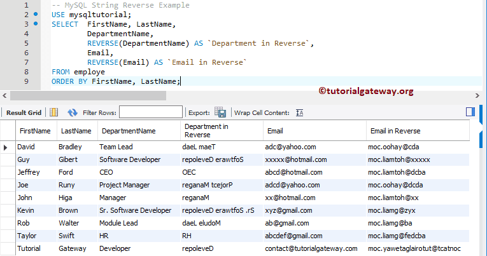The width and height of the screenshot is (487, 256).
Task: Click the editor scrollbar left arrow
Action: point(4,95)
